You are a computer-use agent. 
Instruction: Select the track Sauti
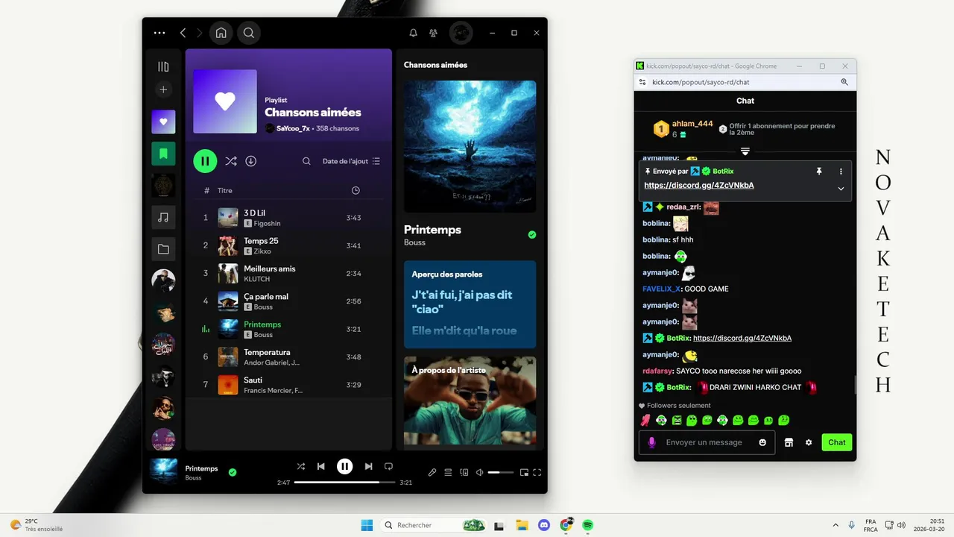pos(289,385)
